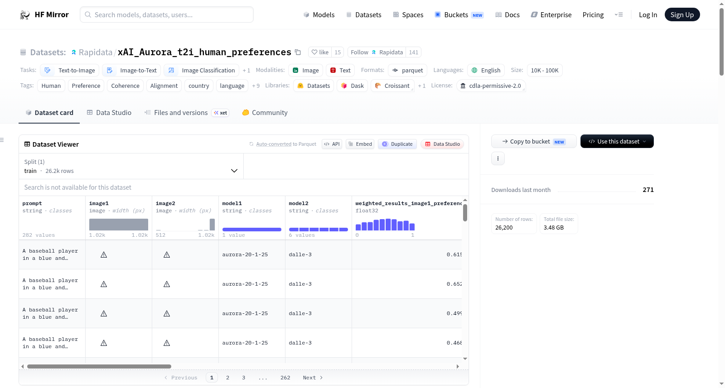725x388 pixels.
Task: Open Docs in the top navigation
Action: click(507, 15)
